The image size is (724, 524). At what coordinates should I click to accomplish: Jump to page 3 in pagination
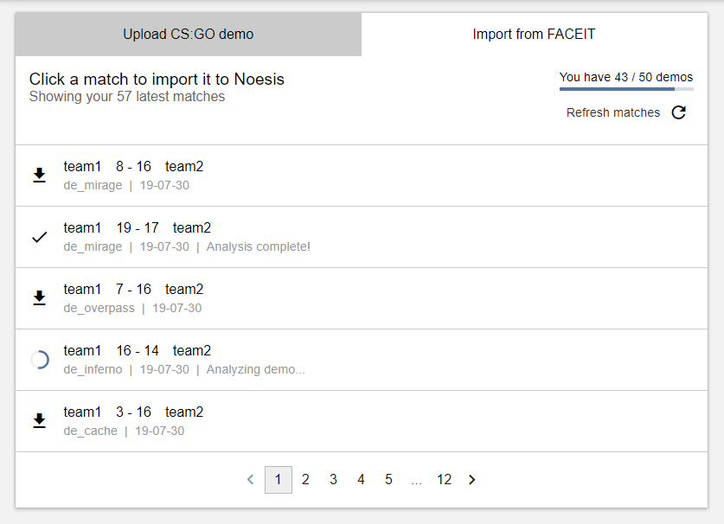333,479
